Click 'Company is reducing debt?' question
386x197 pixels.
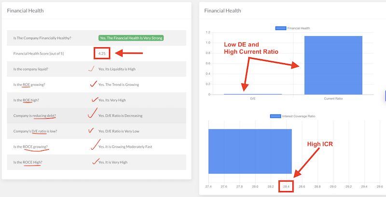pos(35,115)
